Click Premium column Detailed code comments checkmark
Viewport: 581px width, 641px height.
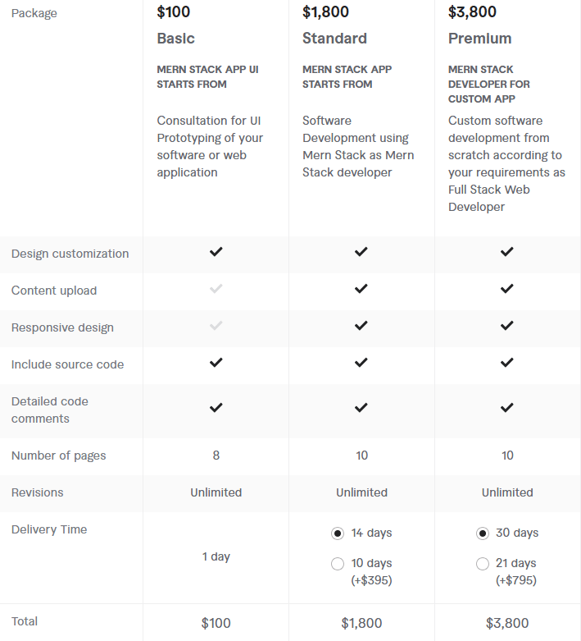pos(507,408)
